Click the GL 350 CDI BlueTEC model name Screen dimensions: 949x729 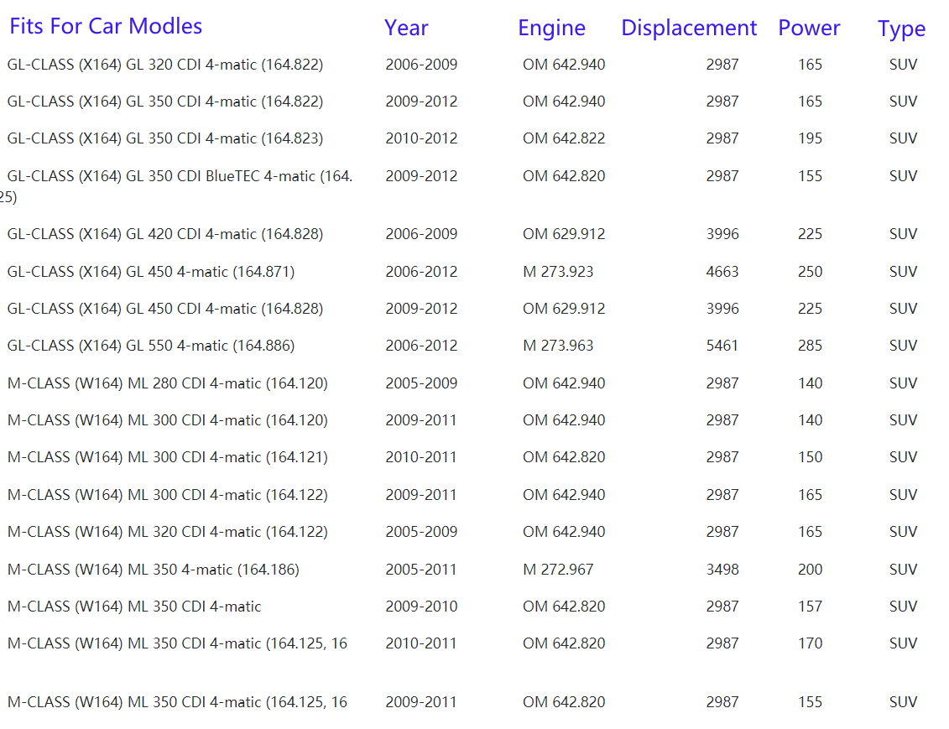point(180,176)
